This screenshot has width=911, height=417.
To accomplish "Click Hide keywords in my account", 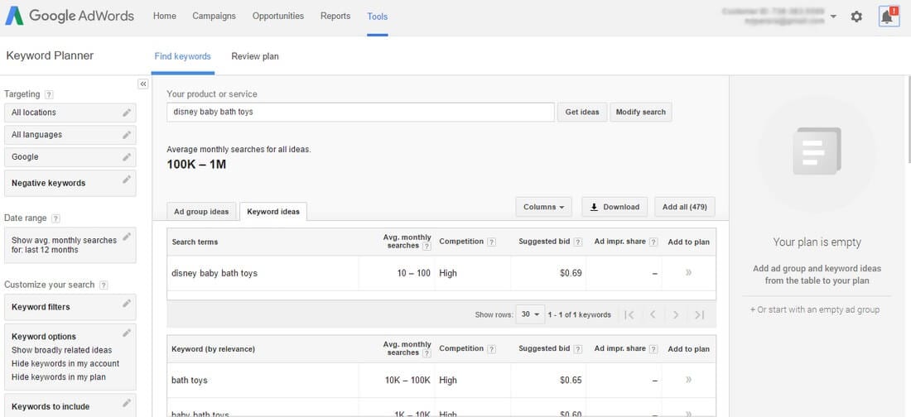I will [x=65, y=363].
